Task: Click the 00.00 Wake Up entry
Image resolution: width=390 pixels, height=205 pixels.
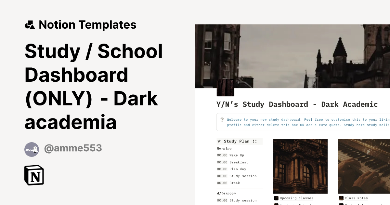Action: pos(230,155)
